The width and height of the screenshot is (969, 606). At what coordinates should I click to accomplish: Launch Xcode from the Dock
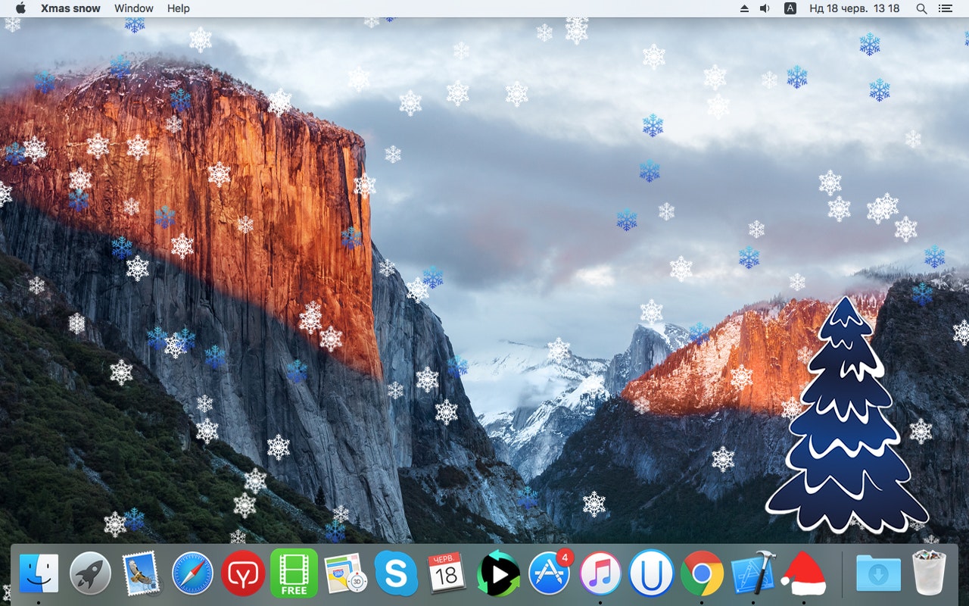(x=753, y=576)
